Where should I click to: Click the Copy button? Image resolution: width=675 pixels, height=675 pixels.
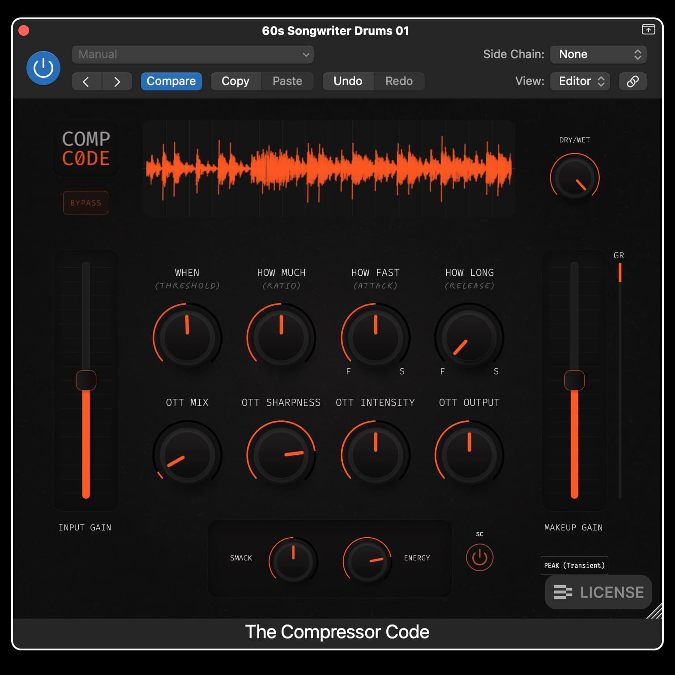pyautogui.click(x=235, y=81)
